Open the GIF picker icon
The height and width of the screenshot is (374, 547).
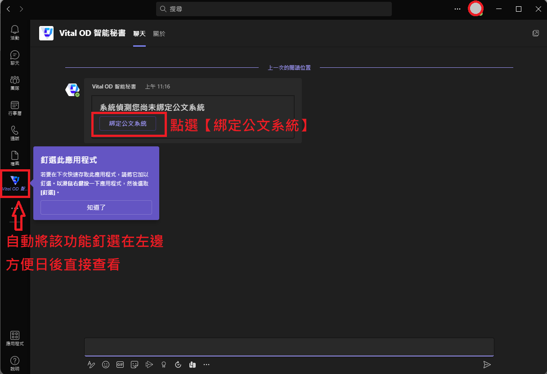tap(120, 365)
